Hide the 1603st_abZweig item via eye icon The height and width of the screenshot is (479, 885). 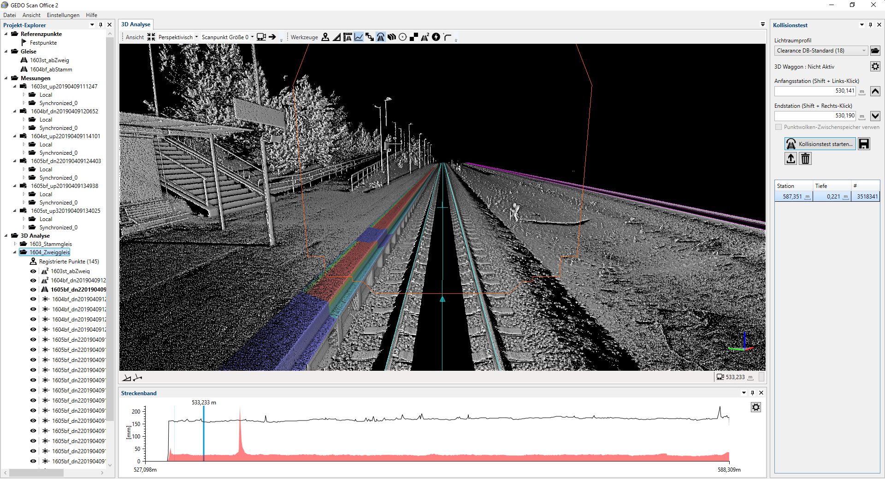tap(33, 271)
